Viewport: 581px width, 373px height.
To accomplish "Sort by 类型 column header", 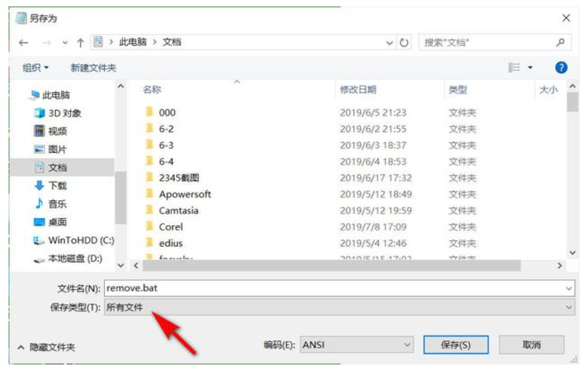I will point(458,89).
